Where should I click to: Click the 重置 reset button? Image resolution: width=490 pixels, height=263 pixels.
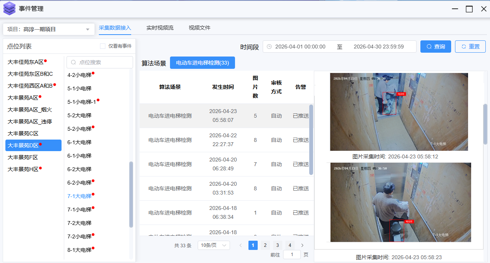470,47
